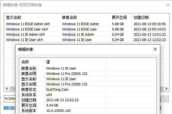172x114 pixels.
Task: Click 映像名称 value Windows 11 IE User
Action: click(61, 68)
